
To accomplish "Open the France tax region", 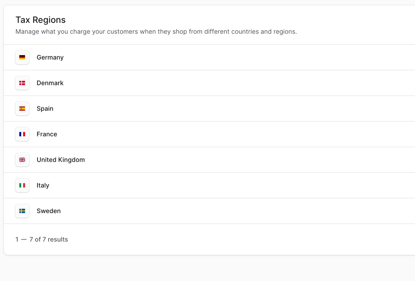I will (182, 134).
